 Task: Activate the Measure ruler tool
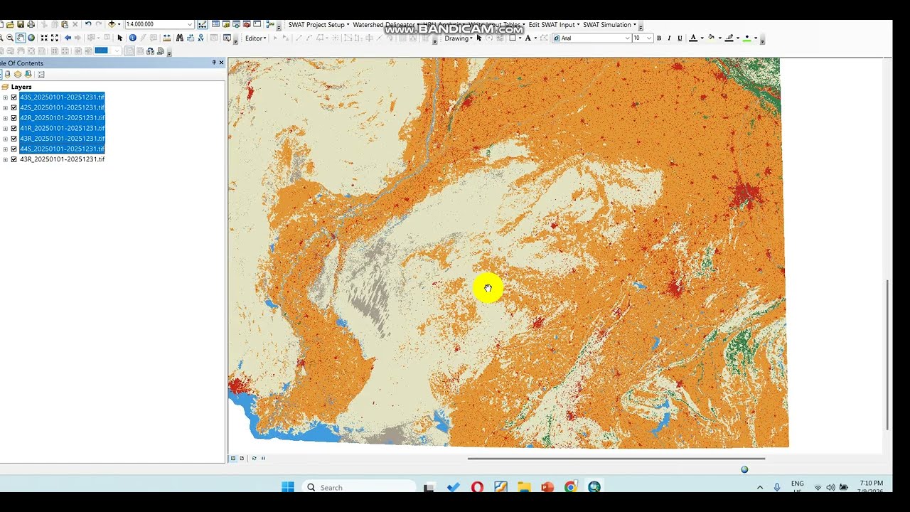166,38
